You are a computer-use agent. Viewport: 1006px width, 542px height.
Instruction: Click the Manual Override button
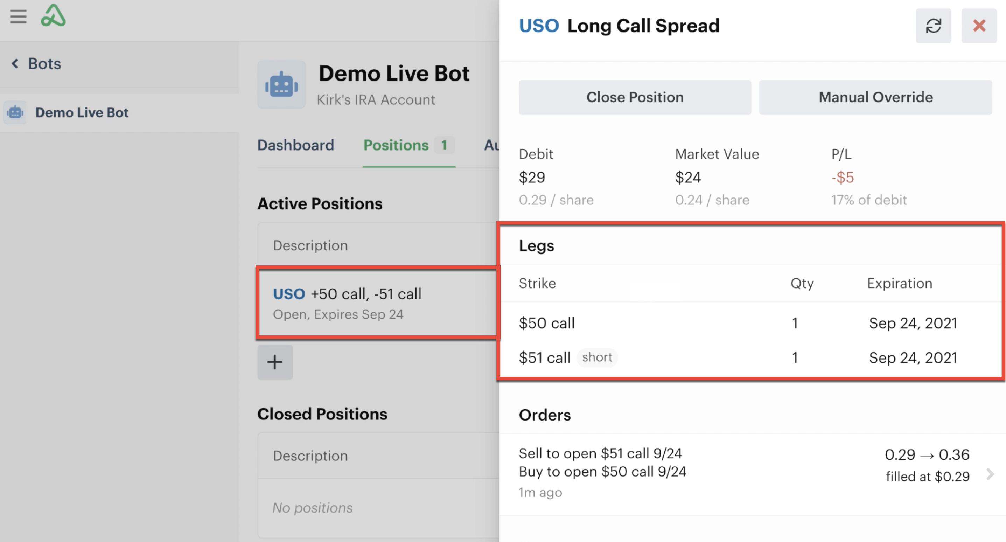click(875, 97)
